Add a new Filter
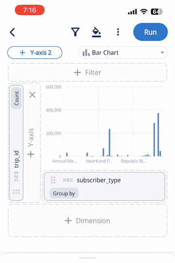This screenshot has height=263, width=175. (x=87, y=73)
